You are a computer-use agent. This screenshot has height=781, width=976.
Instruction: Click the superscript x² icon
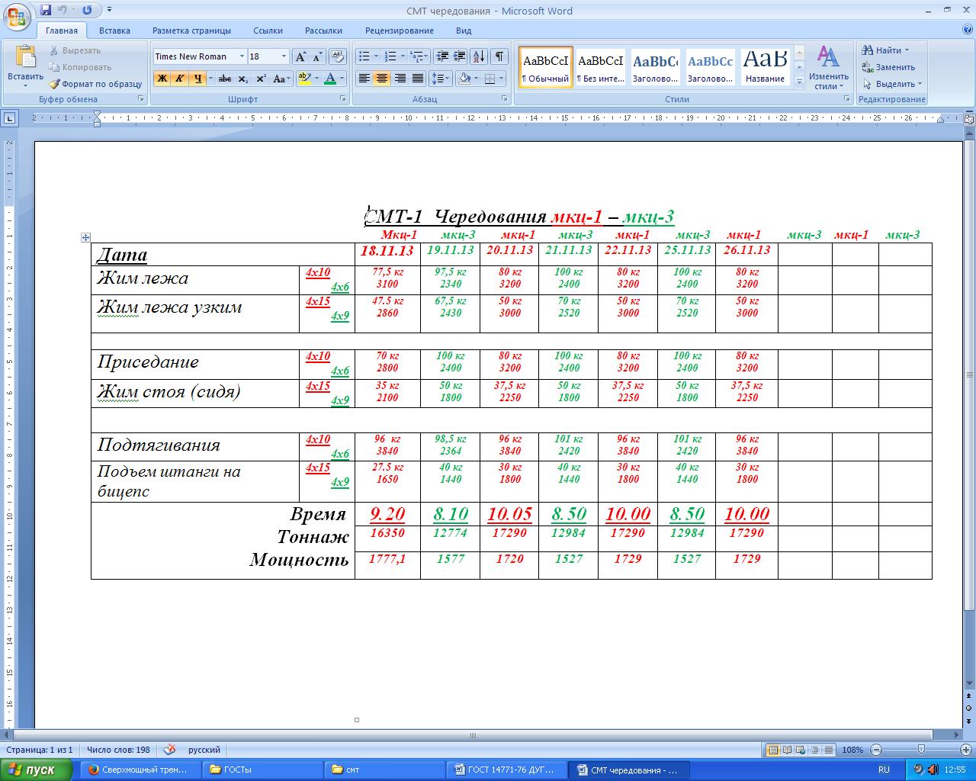(261, 79)
